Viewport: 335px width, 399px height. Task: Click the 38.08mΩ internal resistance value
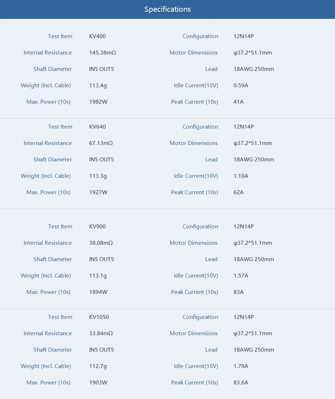point(101,243)
